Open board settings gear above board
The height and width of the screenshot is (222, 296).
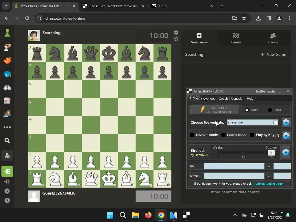click(x=176, y=33)
